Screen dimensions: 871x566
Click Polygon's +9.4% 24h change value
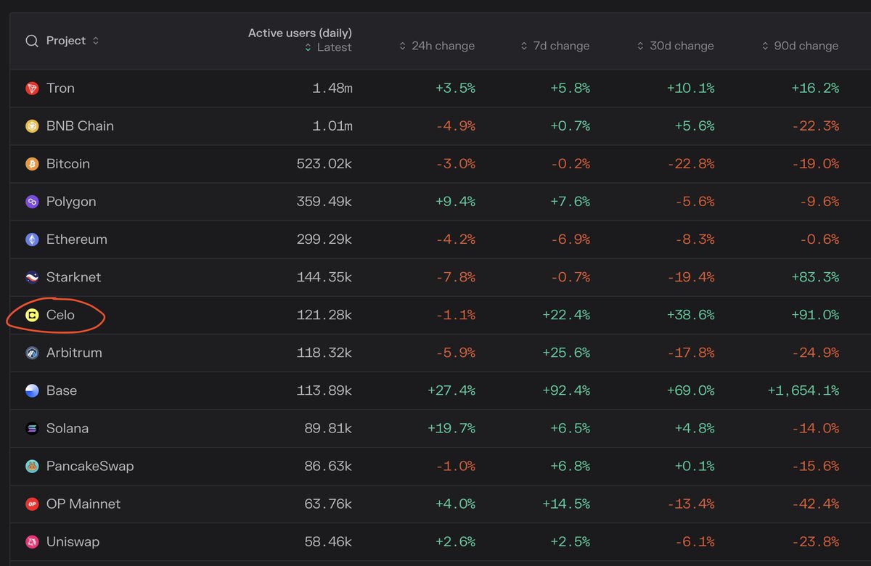tap(455, 202)
